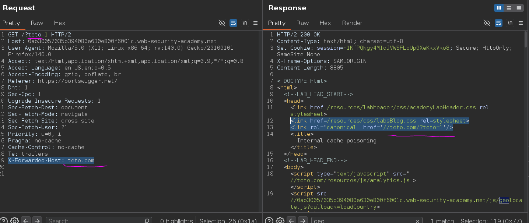Toggle show newlines (\n) in Response

click(510, 23)
